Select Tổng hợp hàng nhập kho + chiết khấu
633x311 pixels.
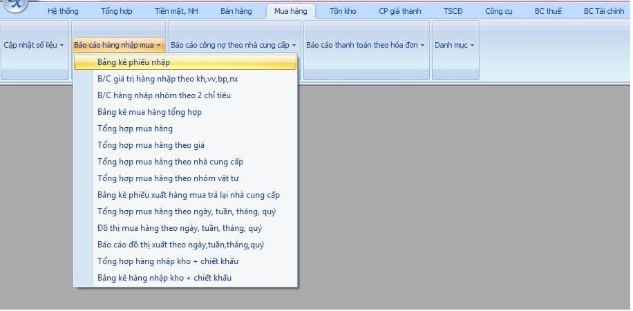pyautogui.click(x=167, y=261)
